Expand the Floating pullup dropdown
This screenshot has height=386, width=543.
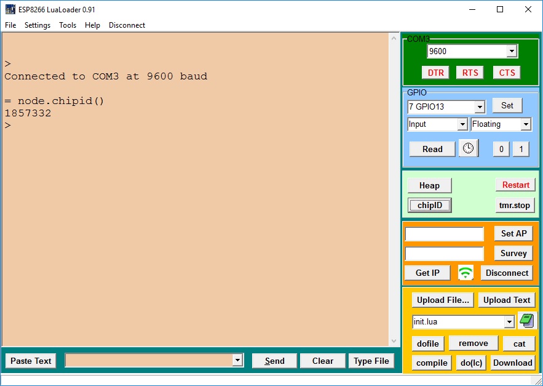(526, 124)
